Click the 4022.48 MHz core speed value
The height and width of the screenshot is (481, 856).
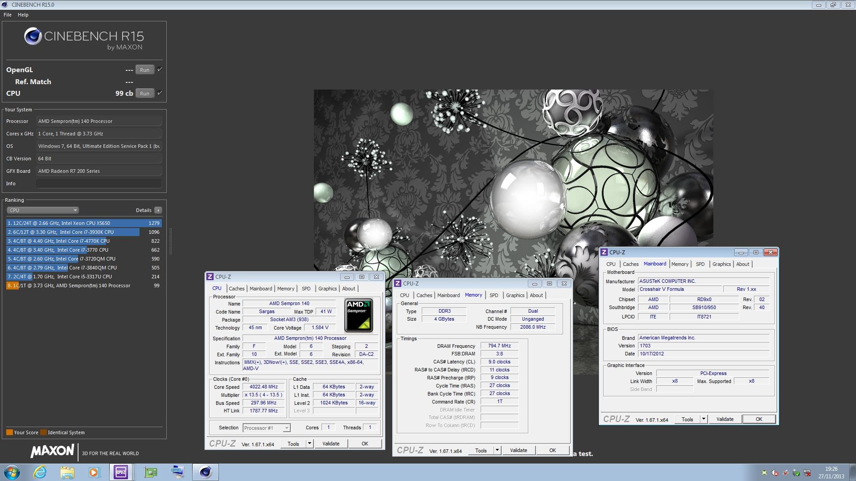263,387
